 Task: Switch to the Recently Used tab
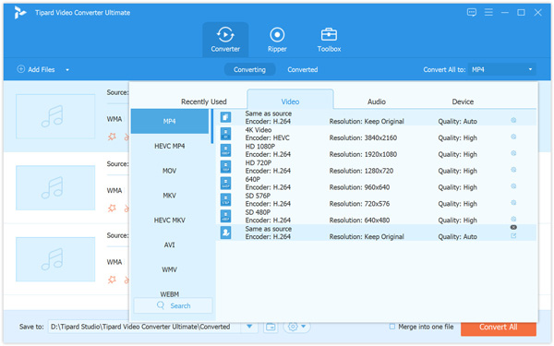[x=204, y=101]
